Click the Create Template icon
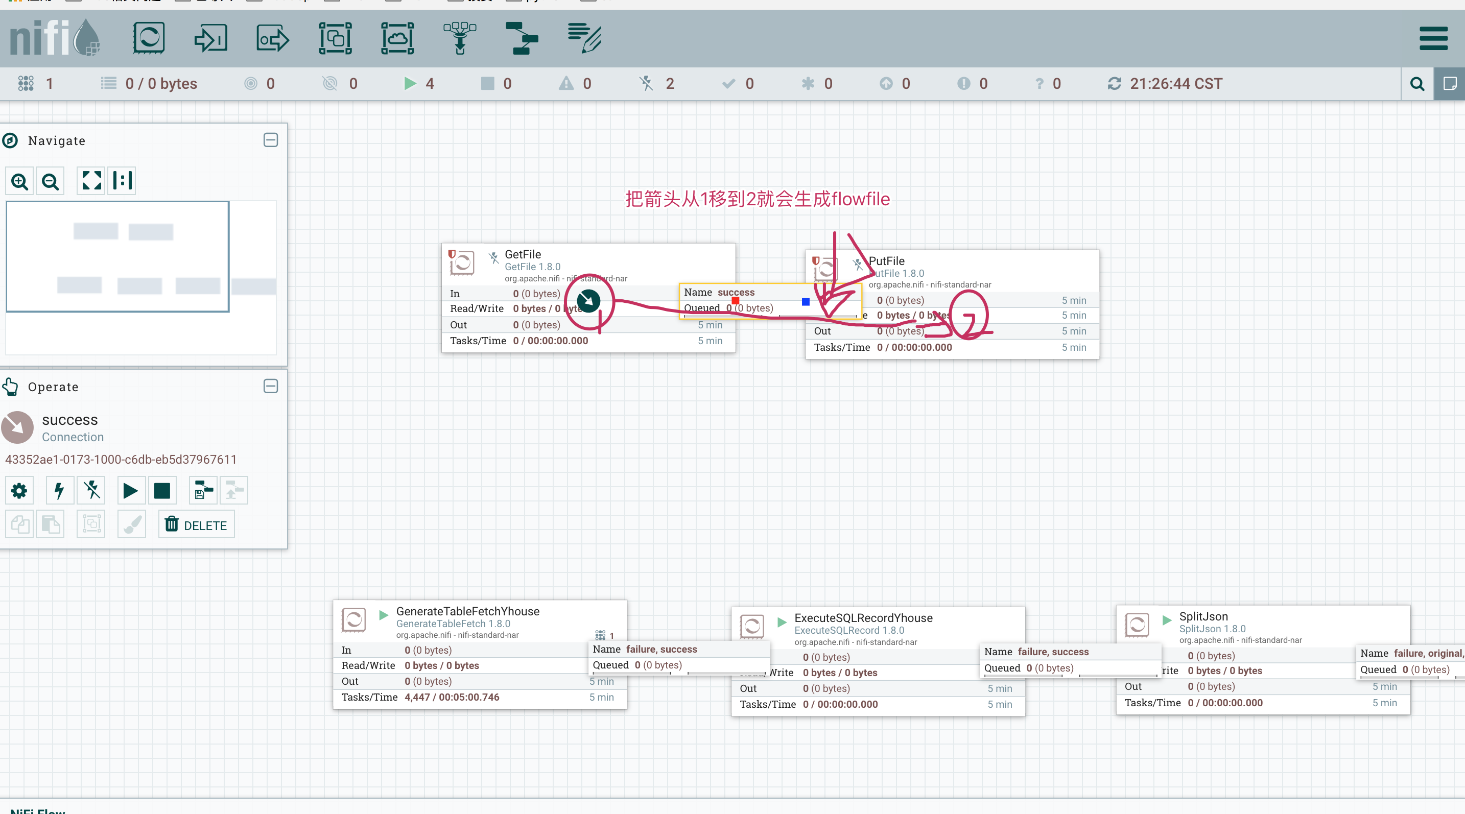1465x814 pixels. click(x=202, y=491)
